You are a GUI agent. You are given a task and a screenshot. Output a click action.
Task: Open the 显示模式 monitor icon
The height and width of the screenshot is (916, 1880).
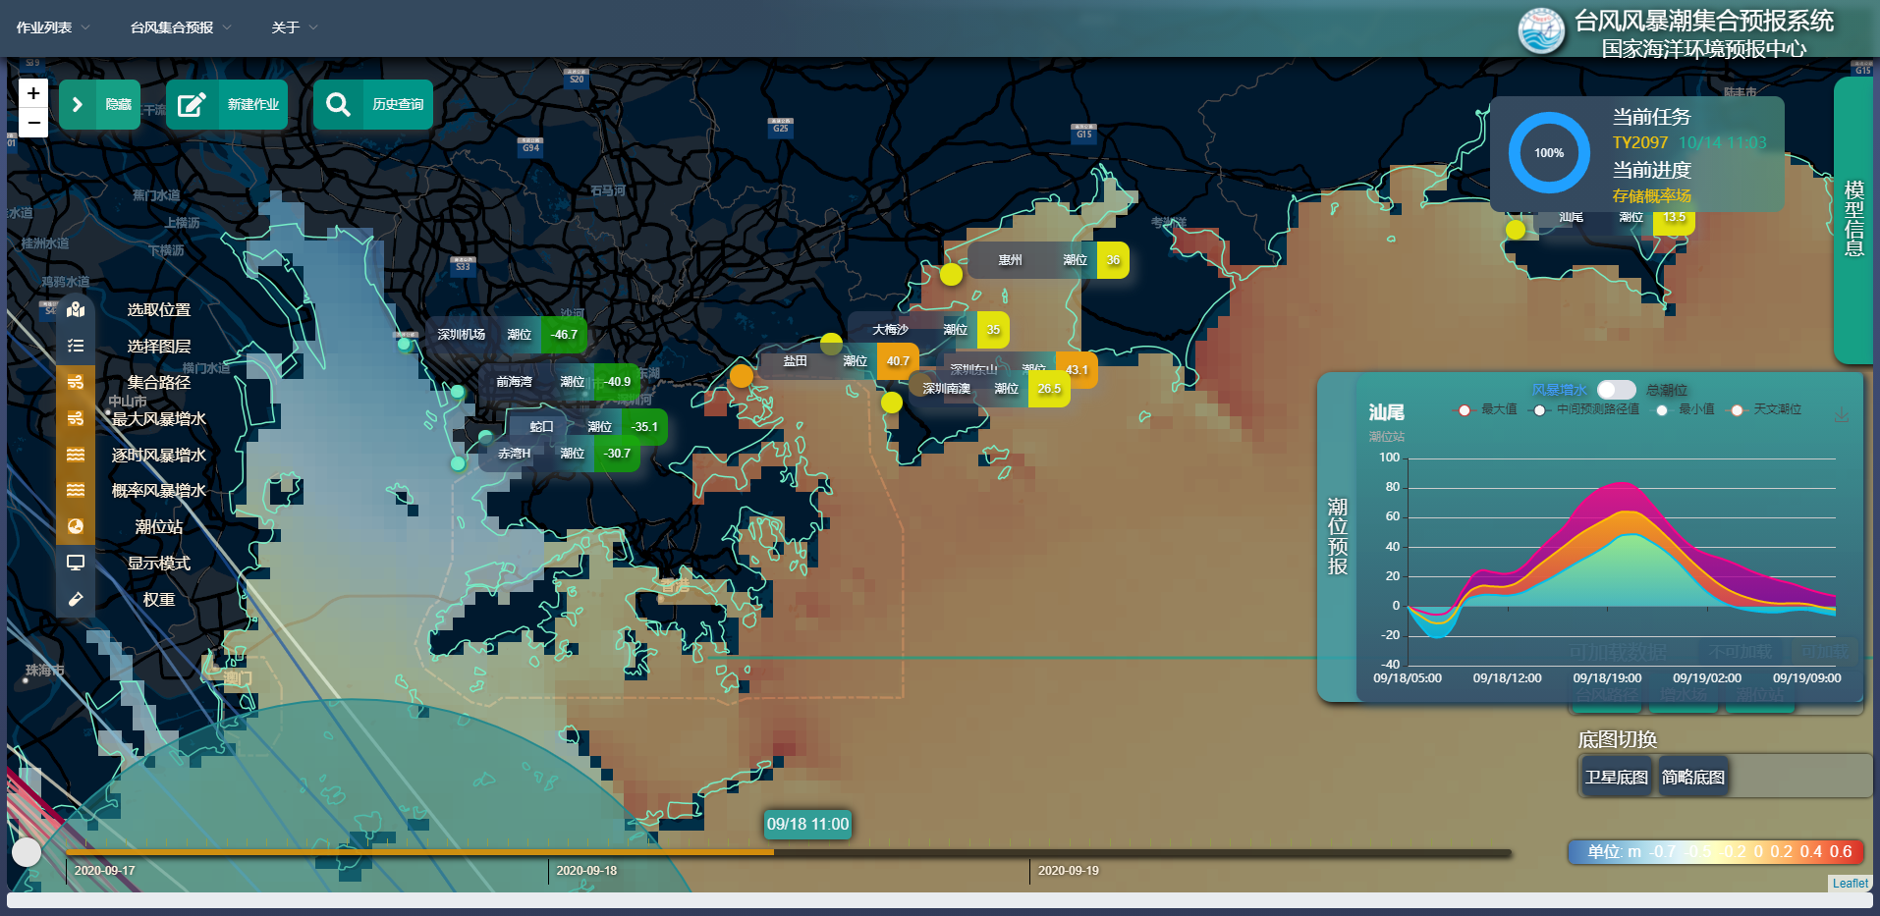(x=76, y=563)
